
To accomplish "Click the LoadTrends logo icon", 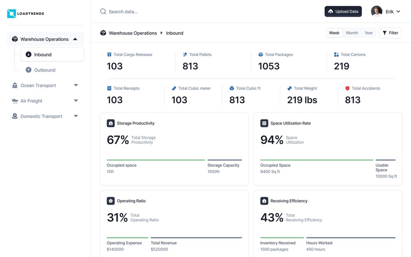I will pyautogui.click(x=11, y=14).
